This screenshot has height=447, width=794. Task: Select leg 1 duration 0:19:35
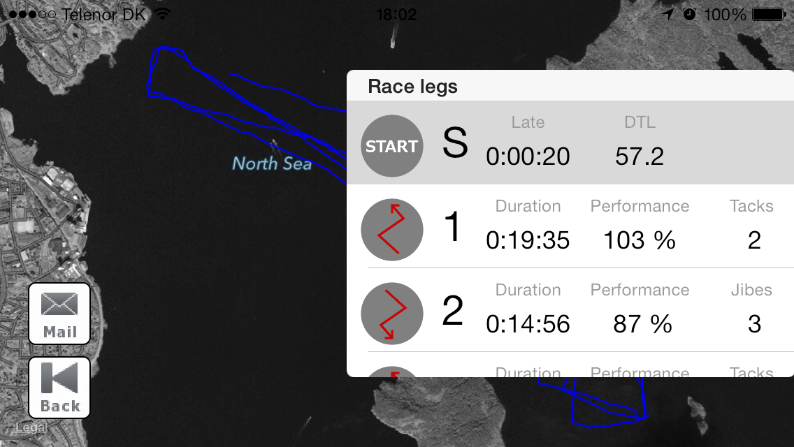528,240
